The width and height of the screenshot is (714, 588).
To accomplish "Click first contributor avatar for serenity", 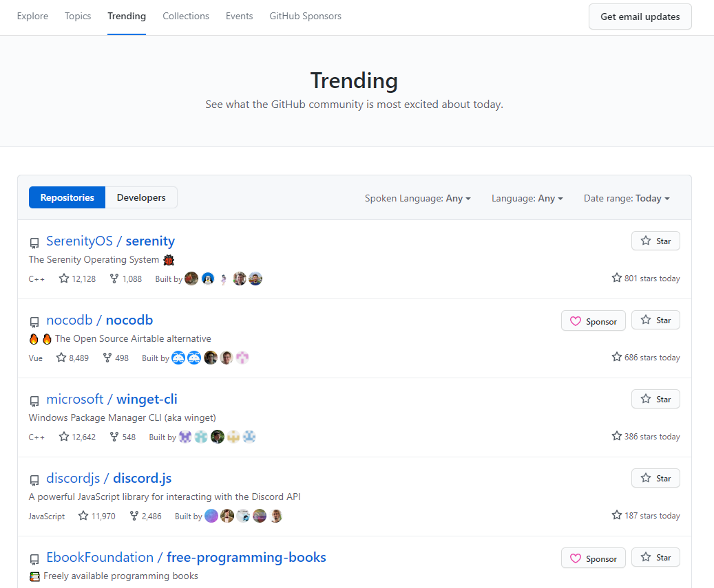I will (x=191, y=279).
